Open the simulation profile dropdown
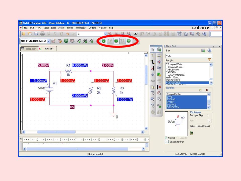The image size is (241, 181). click(x=49, y=41)
